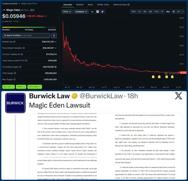Viewport: 188px width, 181px height.
Task: Click the #515 rank badge
Action: point(32,10)
